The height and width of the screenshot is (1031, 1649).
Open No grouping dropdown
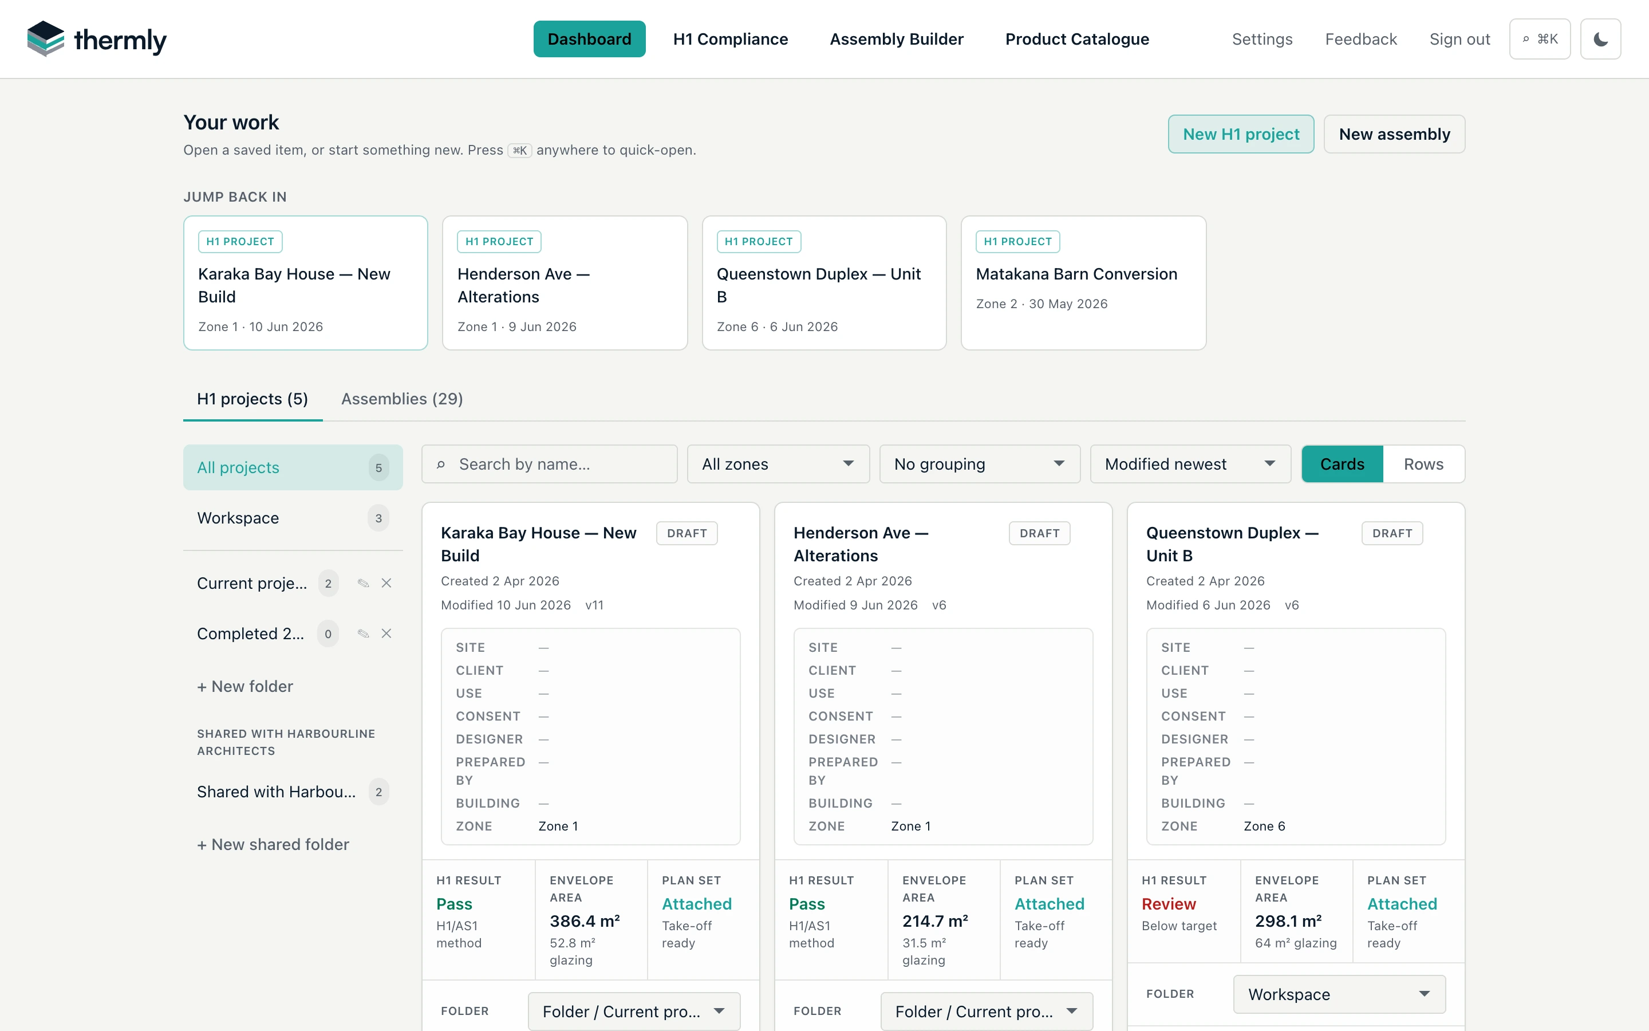click(x=980, y=464)
